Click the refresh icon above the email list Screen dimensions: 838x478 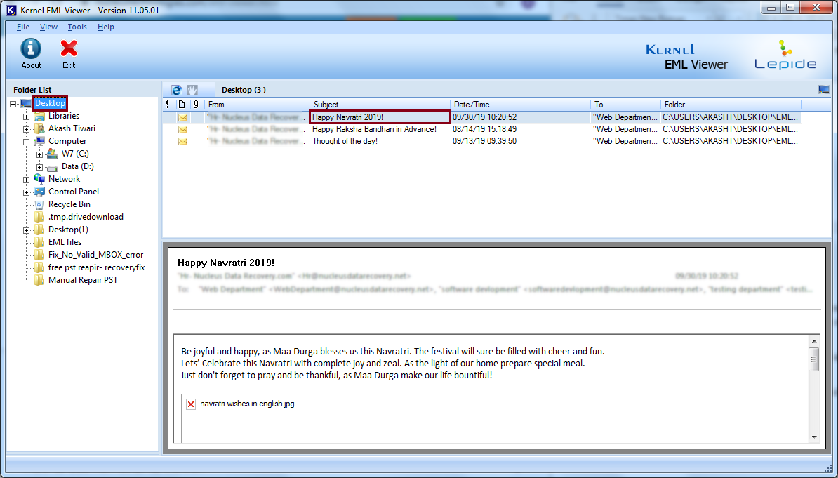[177, 90]
